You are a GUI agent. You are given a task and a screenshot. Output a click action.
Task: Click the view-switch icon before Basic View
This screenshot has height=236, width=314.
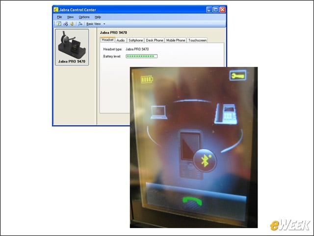(x=80, y=24)
